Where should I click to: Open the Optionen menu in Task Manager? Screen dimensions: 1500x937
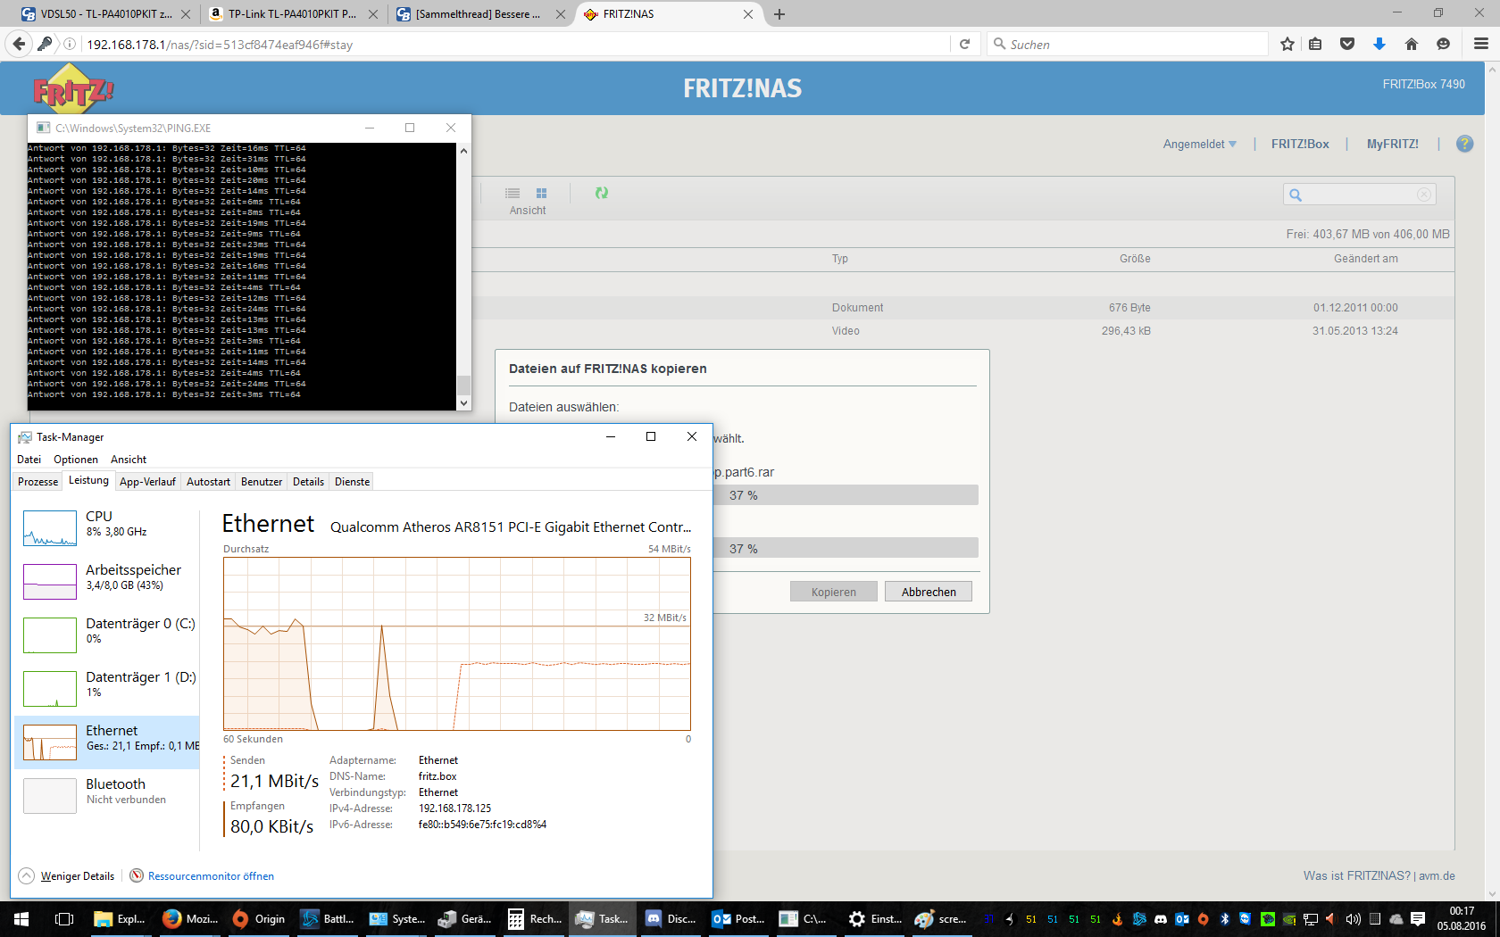[x=76, y=460]
